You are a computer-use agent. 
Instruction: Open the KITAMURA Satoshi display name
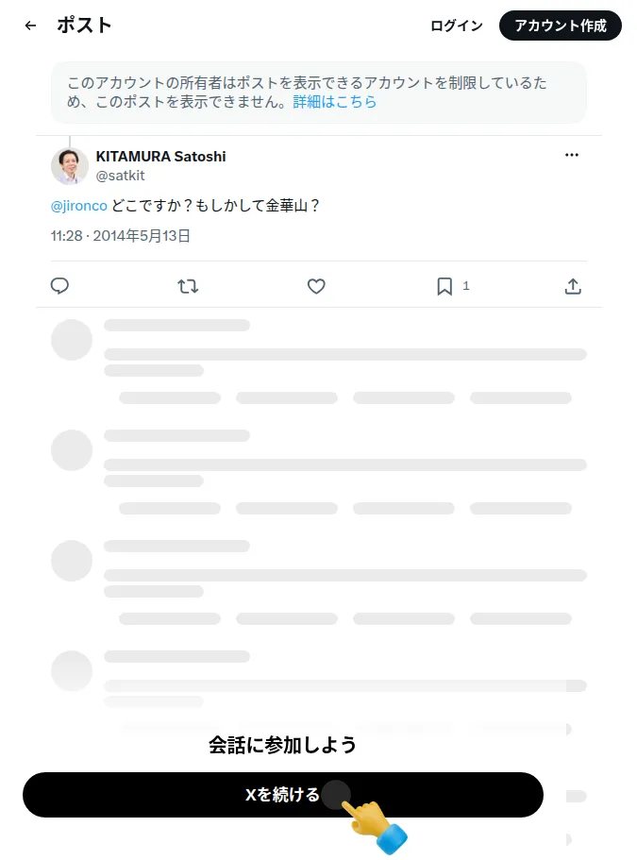point(160,157)
